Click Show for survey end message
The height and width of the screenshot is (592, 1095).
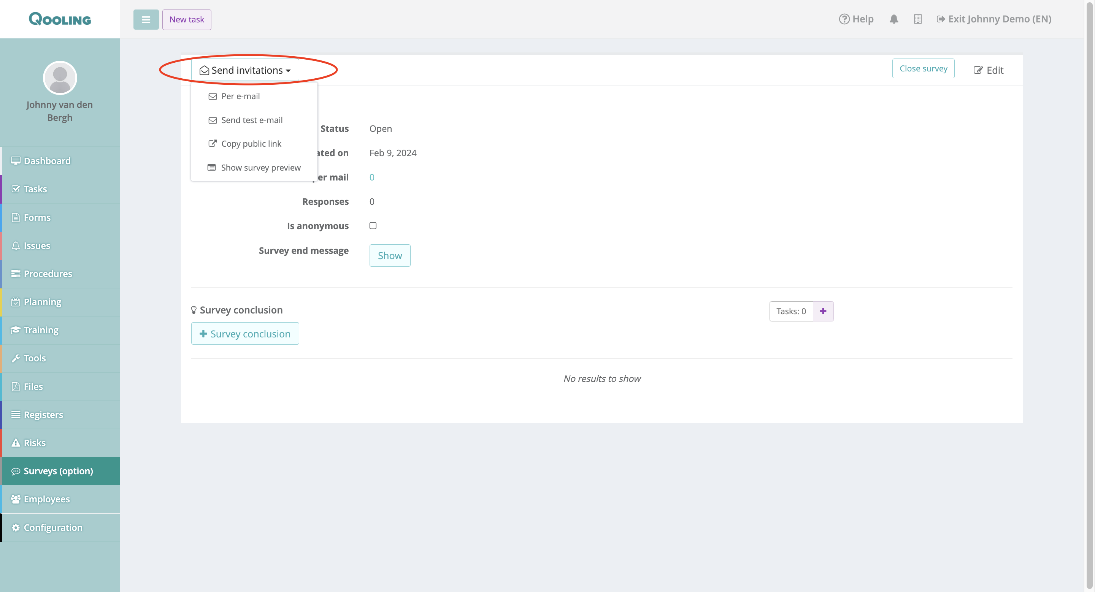point(389,256)
